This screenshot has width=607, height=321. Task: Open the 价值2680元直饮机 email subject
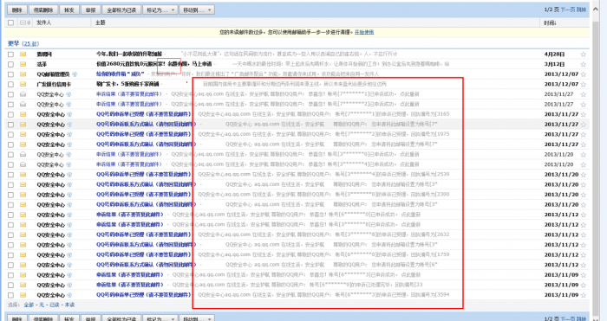(x=154, y=64)
